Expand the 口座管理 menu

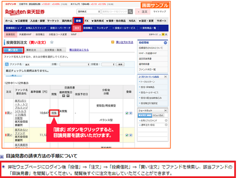pos(21,21)
